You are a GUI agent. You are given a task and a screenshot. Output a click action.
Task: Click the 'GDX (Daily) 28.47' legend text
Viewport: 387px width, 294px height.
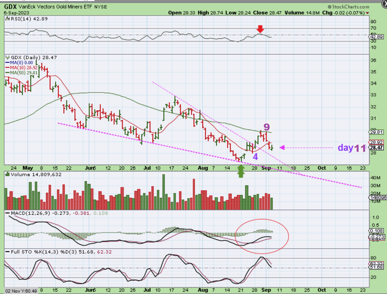tap(34, 57)
